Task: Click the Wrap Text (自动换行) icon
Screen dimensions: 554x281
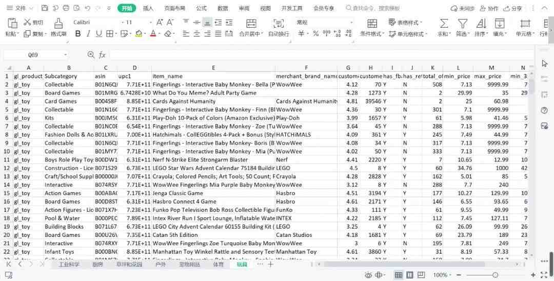Action: click(x=279, y=24)
